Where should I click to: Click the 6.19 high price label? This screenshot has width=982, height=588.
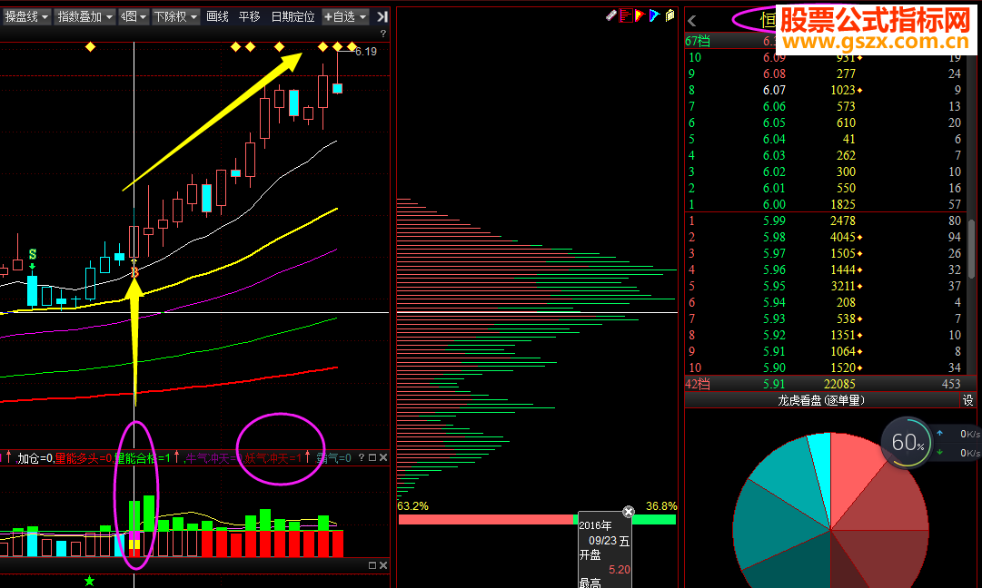(x=366, y=52)
